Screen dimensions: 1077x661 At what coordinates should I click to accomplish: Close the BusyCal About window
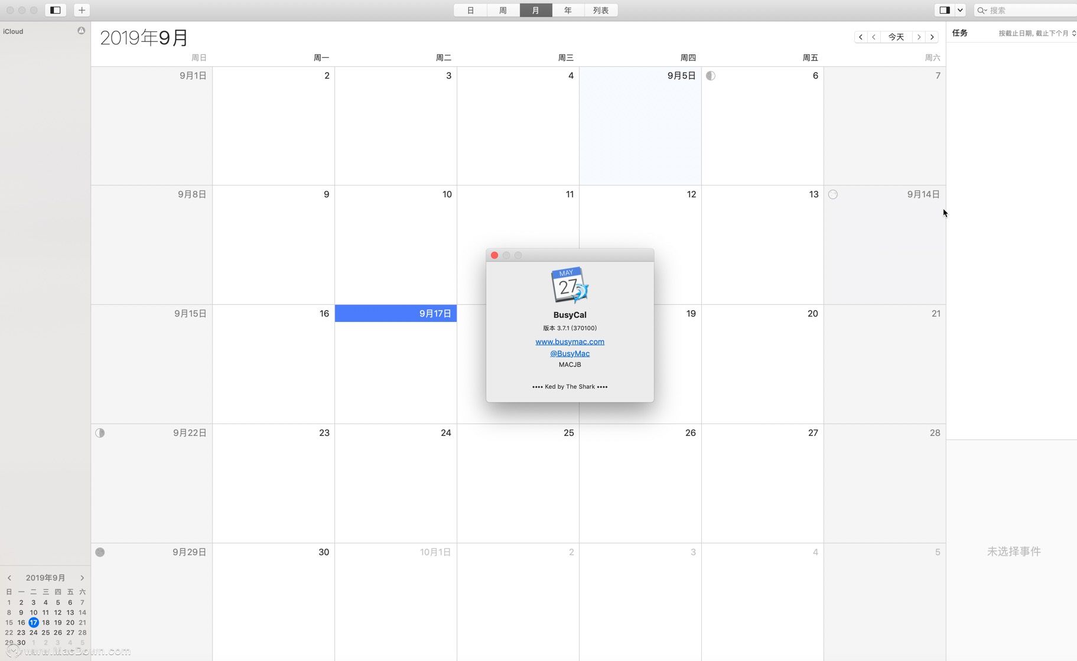coord(494,255)
